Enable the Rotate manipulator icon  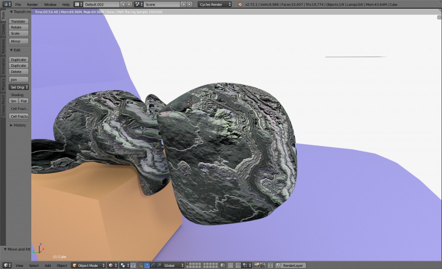tap(152, 265)
